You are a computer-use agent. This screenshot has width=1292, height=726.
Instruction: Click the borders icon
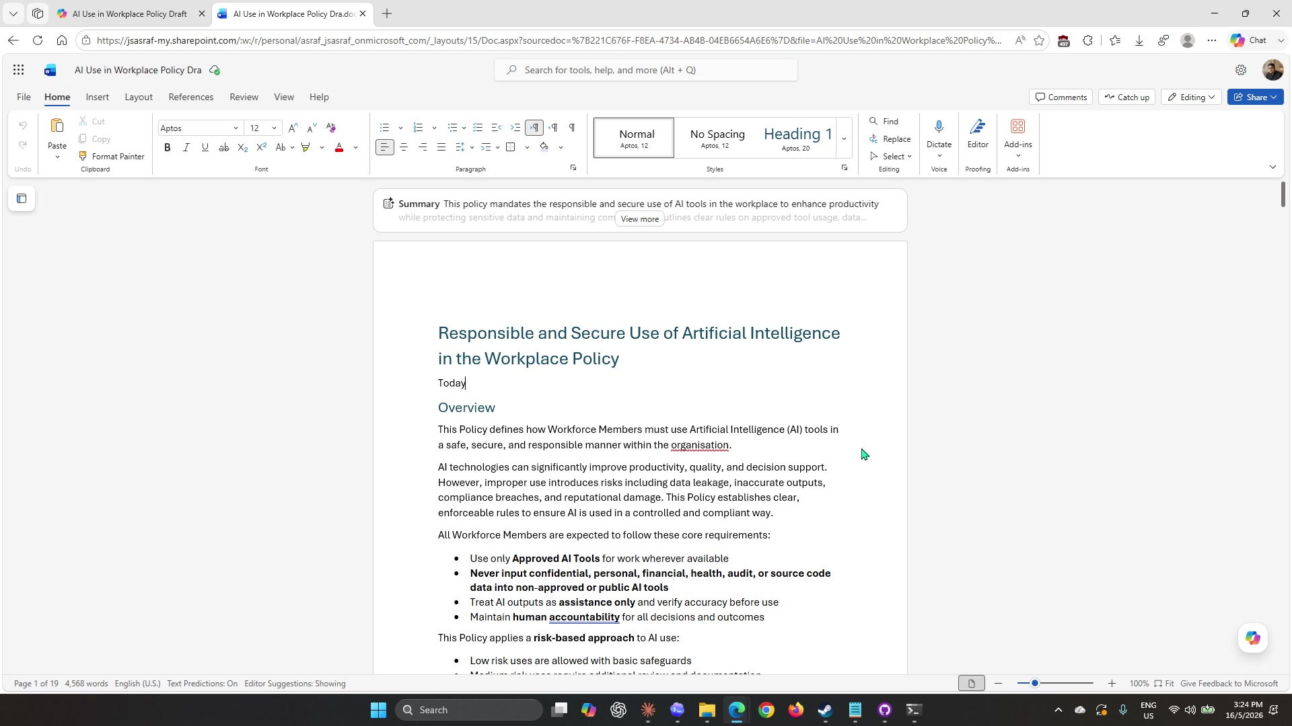(511, 147)
